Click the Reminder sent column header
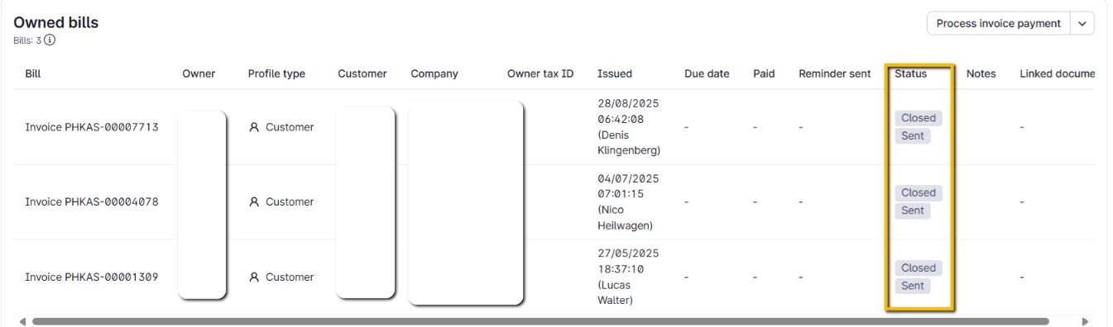 (834, 74)
